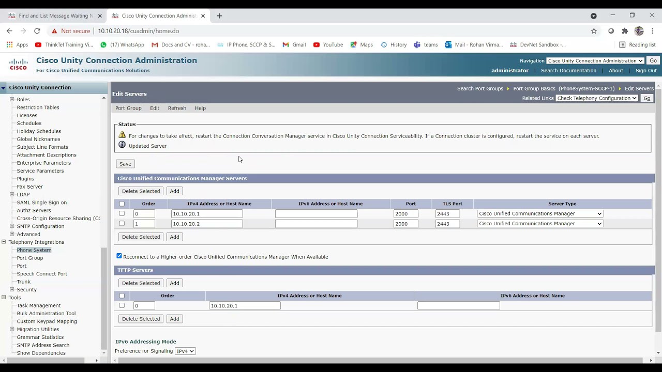The height and width of the screenshot is (372, 662).
Task: Open the Chrome three-dot menu
Action: 653,31
